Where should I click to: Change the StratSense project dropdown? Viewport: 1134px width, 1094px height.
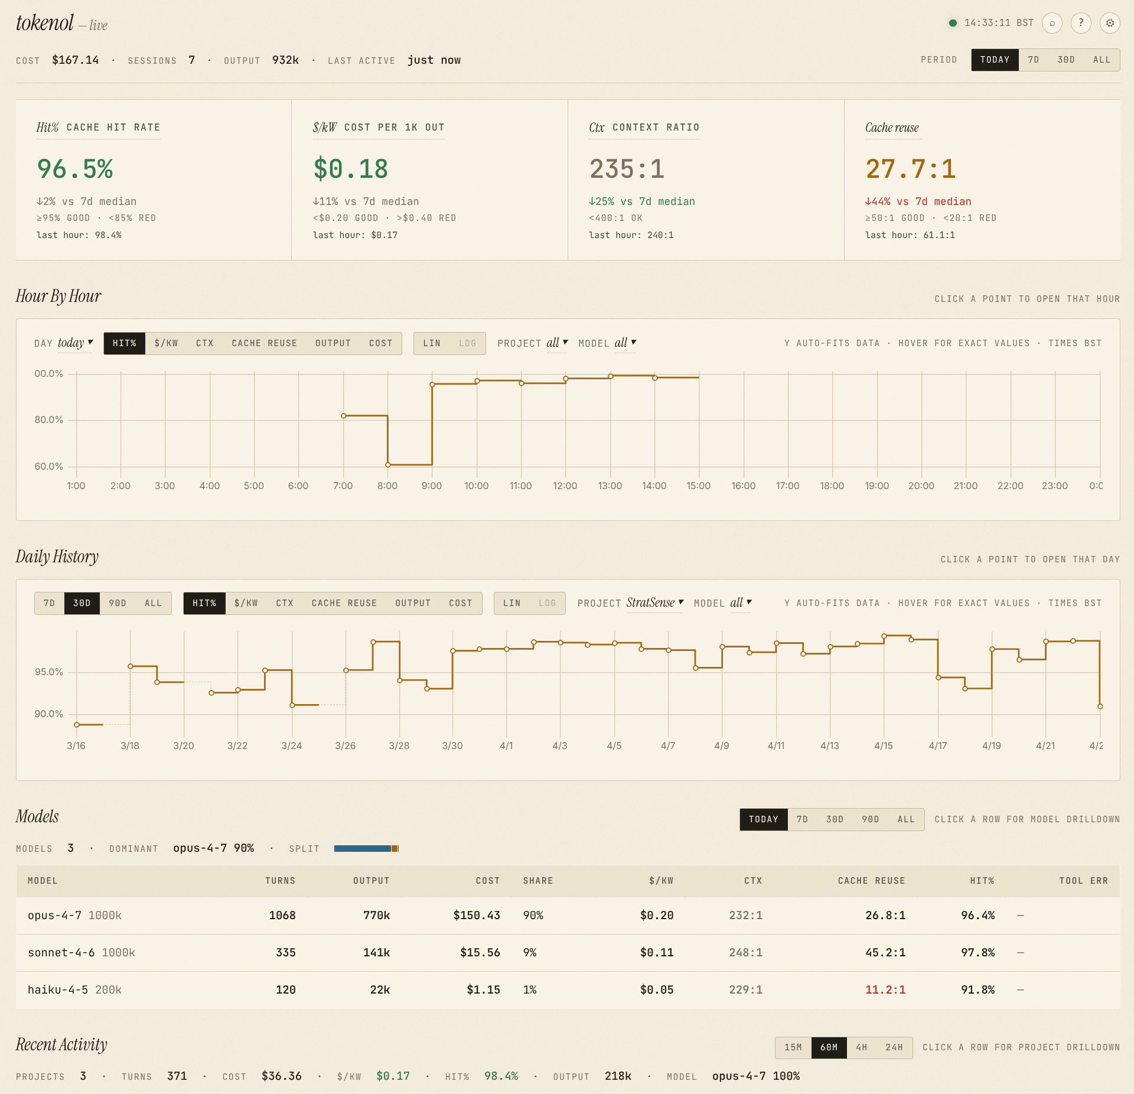(654, 603)
